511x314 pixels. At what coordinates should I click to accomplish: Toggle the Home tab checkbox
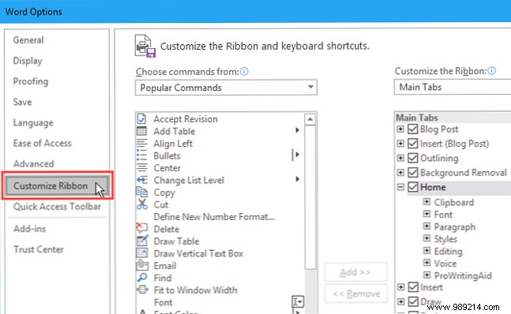click(412, 187)
